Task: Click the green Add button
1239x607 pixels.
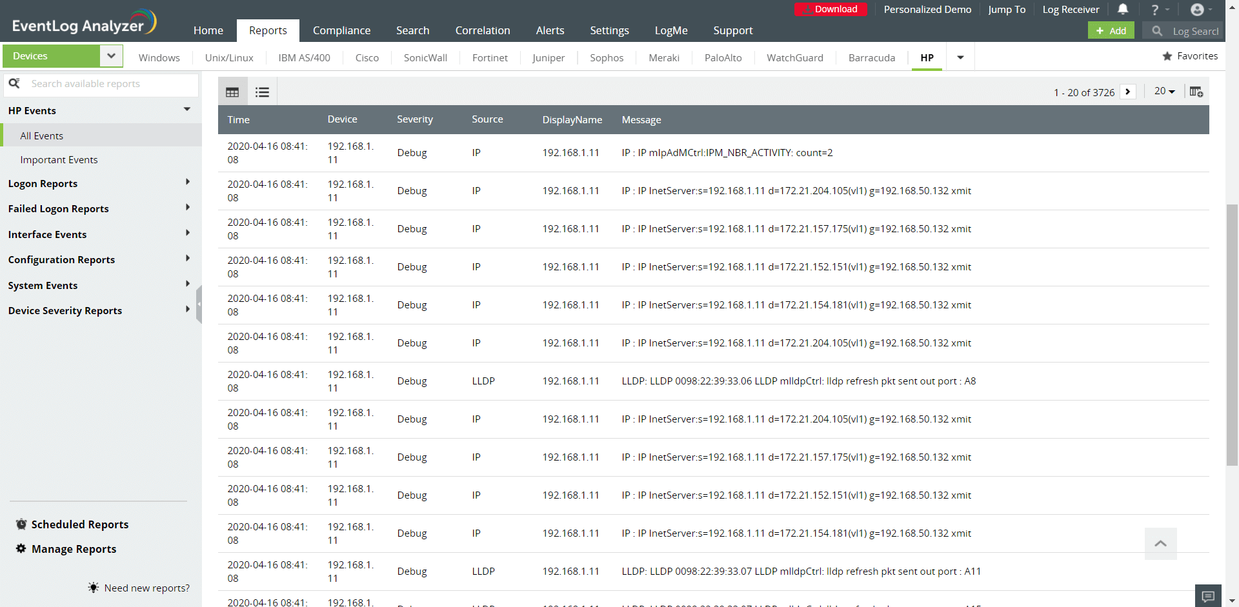Action: coord(1111,30)
